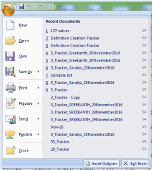
Task: Pin document number 2 Definition Creation Tracker
Action: [x=144, y=38]
